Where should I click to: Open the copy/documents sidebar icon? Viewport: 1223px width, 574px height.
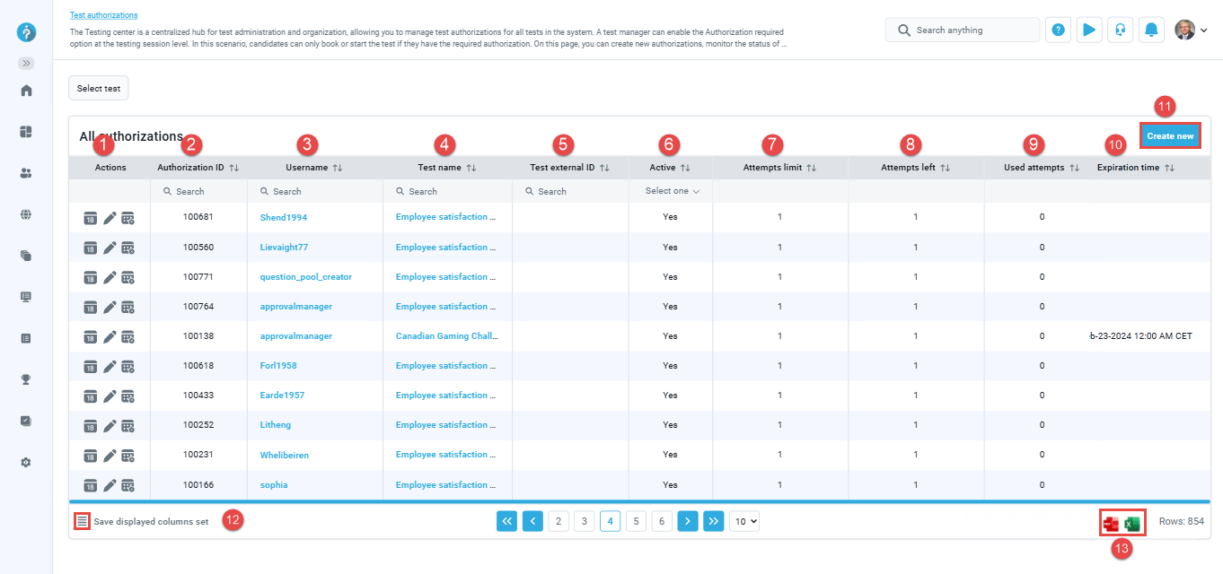click(x=26, y=256)
